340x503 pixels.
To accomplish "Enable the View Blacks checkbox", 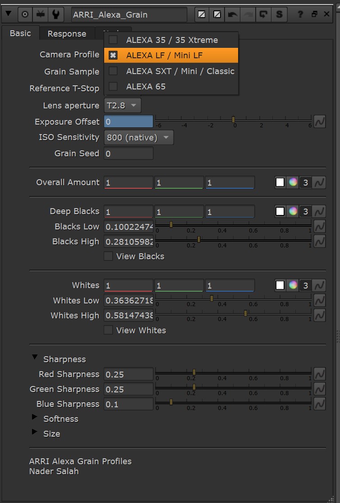I will pos(108,256).
